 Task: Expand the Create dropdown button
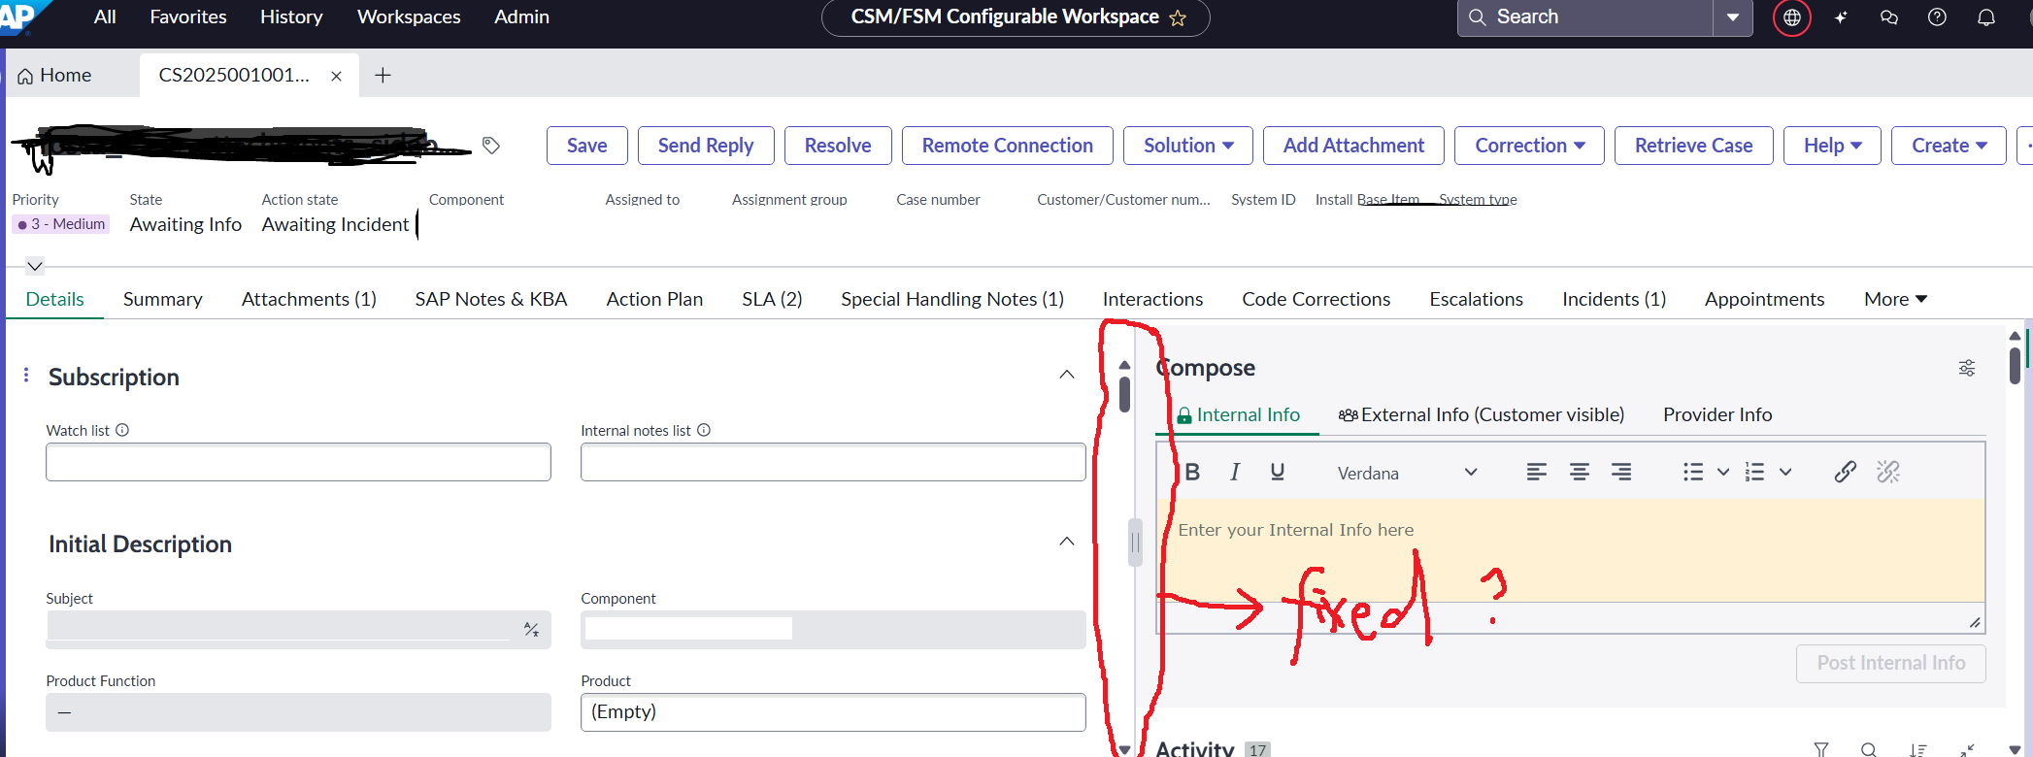(1949, 146)
